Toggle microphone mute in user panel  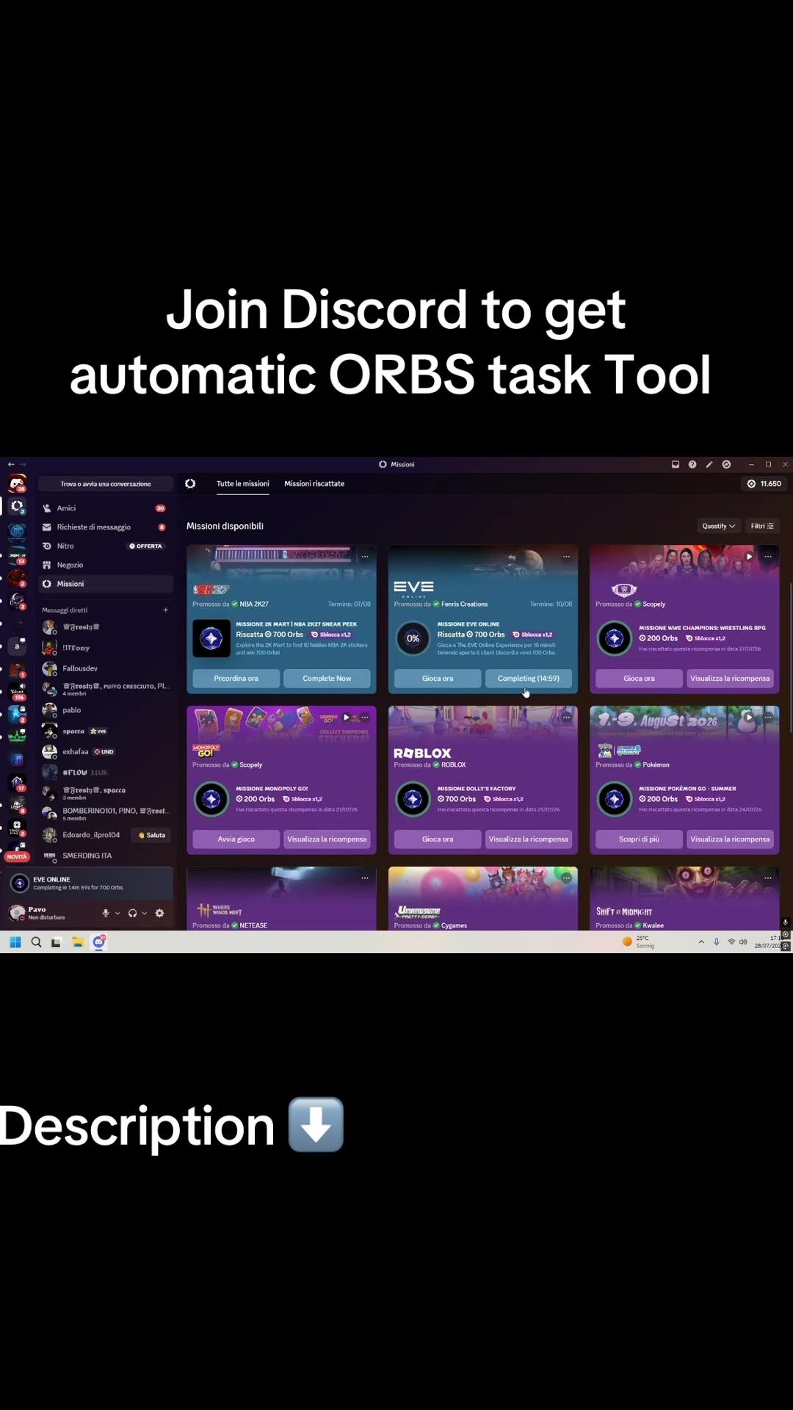(x=106, y=913)
